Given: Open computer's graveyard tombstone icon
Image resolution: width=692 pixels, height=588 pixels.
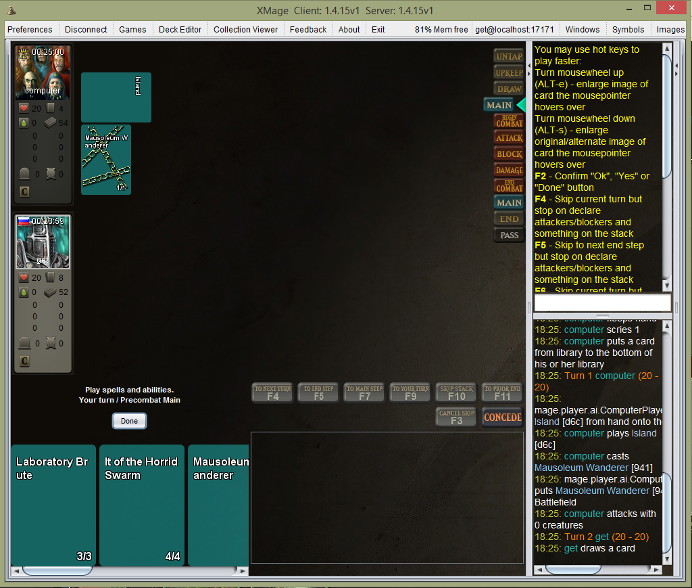Looking at the screenshot, I should coord(25,174).
